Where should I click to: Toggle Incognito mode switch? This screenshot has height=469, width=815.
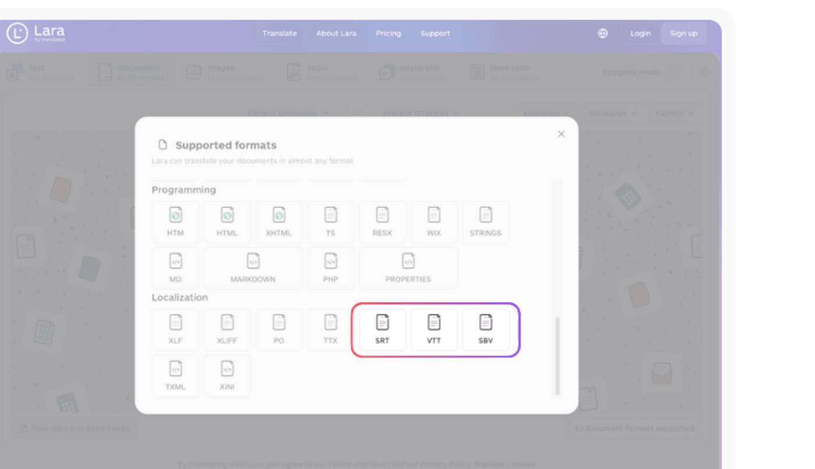point(672,73)
